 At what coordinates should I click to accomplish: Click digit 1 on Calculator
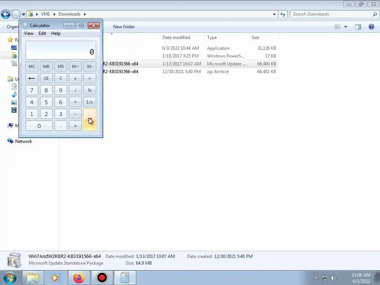[x=32, y=114]
